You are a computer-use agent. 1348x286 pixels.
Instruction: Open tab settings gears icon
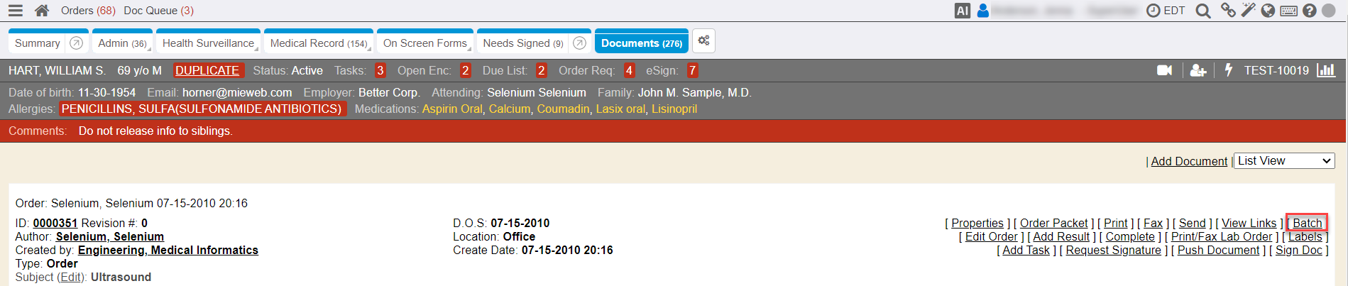[x=703, y=41]
